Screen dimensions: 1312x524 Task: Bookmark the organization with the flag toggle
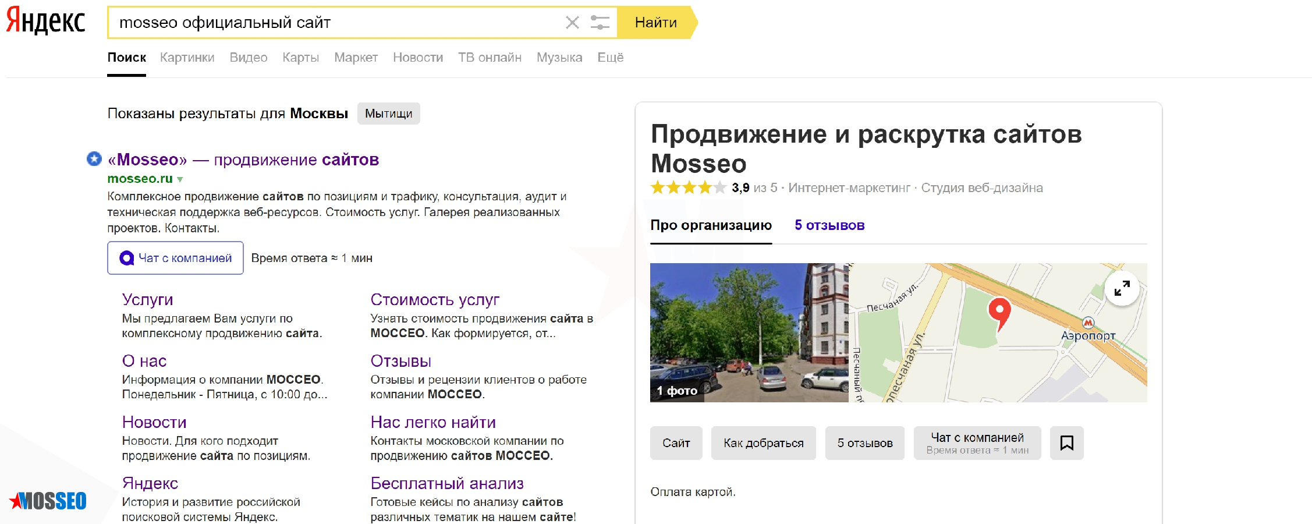coord(1066,443)
